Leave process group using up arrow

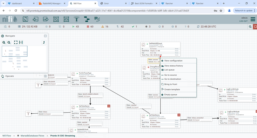click(x=44, y=43)
